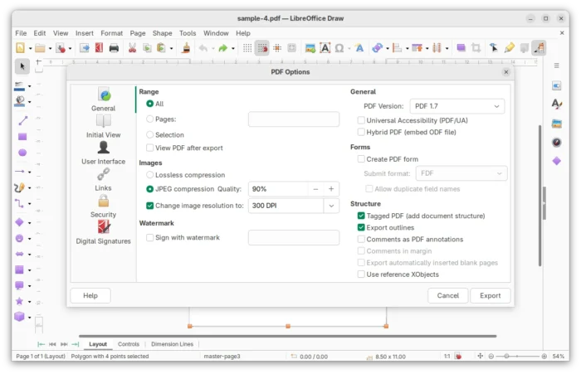Uncheck Tagged PDF document structure

[361, 216]
